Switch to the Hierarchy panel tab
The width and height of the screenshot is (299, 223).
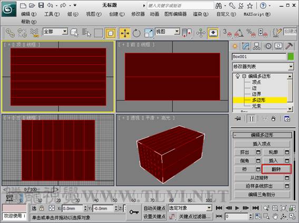click(256, 46)
